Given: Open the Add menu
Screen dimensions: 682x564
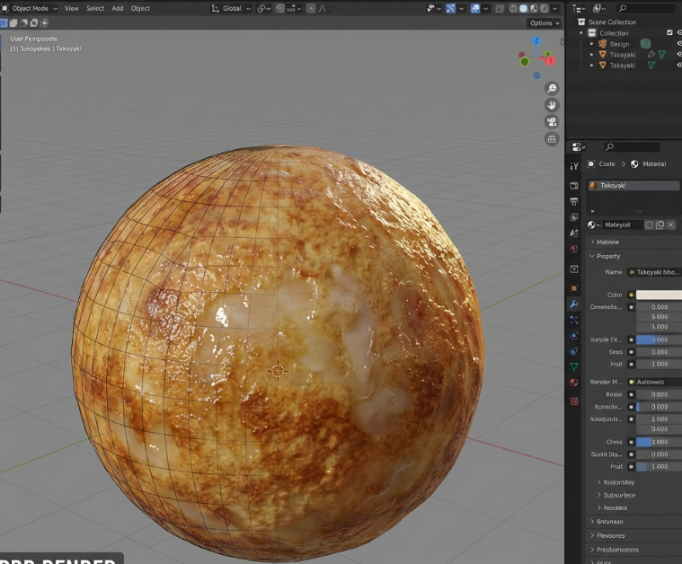Looking at the screenshot, I should (117, 8).
